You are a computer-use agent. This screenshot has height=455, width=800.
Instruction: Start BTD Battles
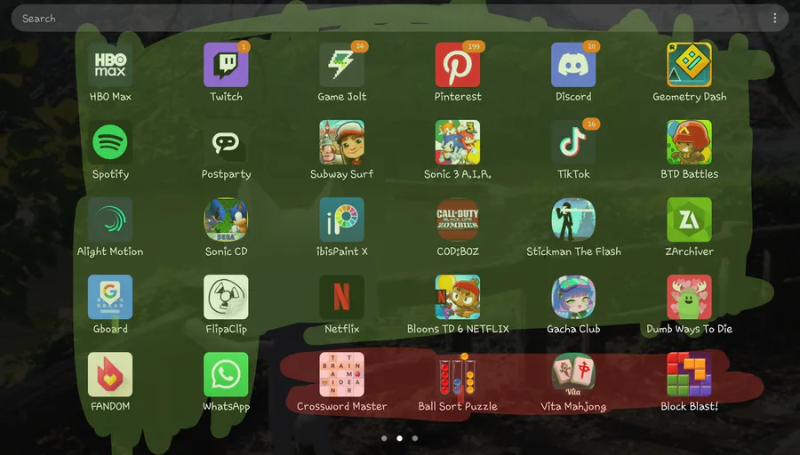(x=689, y=142)
